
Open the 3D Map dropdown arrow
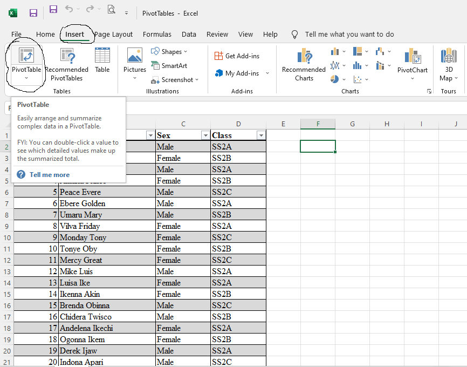click(x=456, y=78)
